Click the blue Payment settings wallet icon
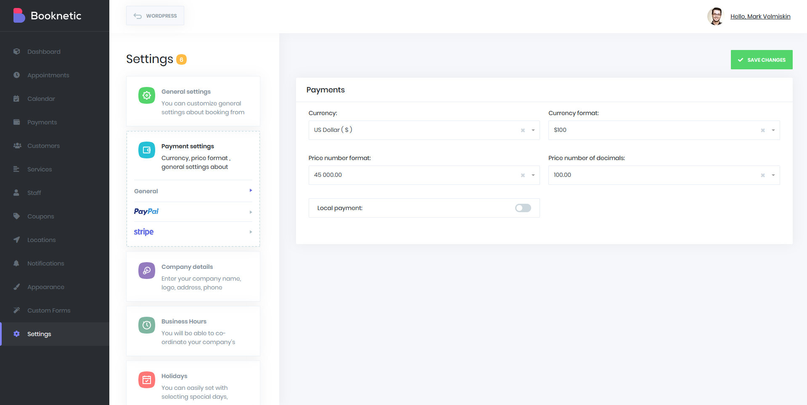This screenshot has width=807, height=405. pos(147,150)
